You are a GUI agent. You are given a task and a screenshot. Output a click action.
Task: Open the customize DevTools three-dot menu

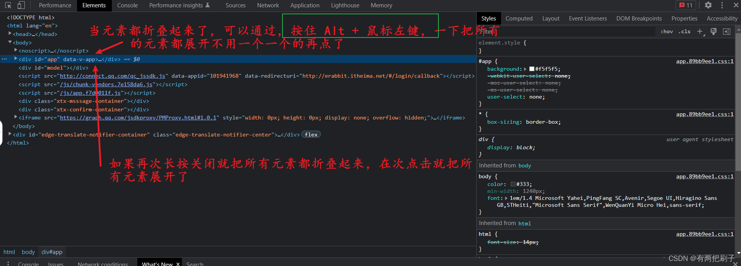click(x=722, y=5)
